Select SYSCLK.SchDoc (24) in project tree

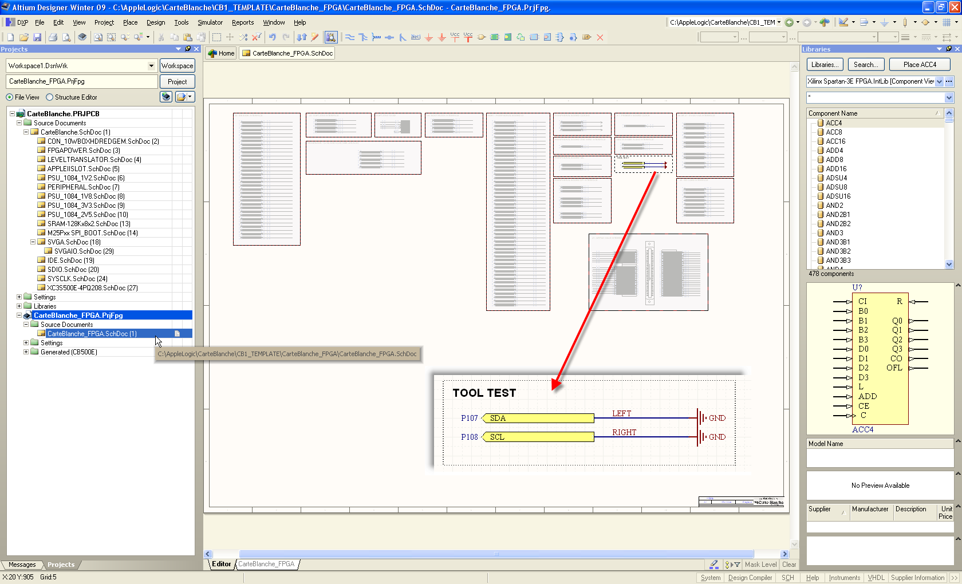tap(77, 279)
